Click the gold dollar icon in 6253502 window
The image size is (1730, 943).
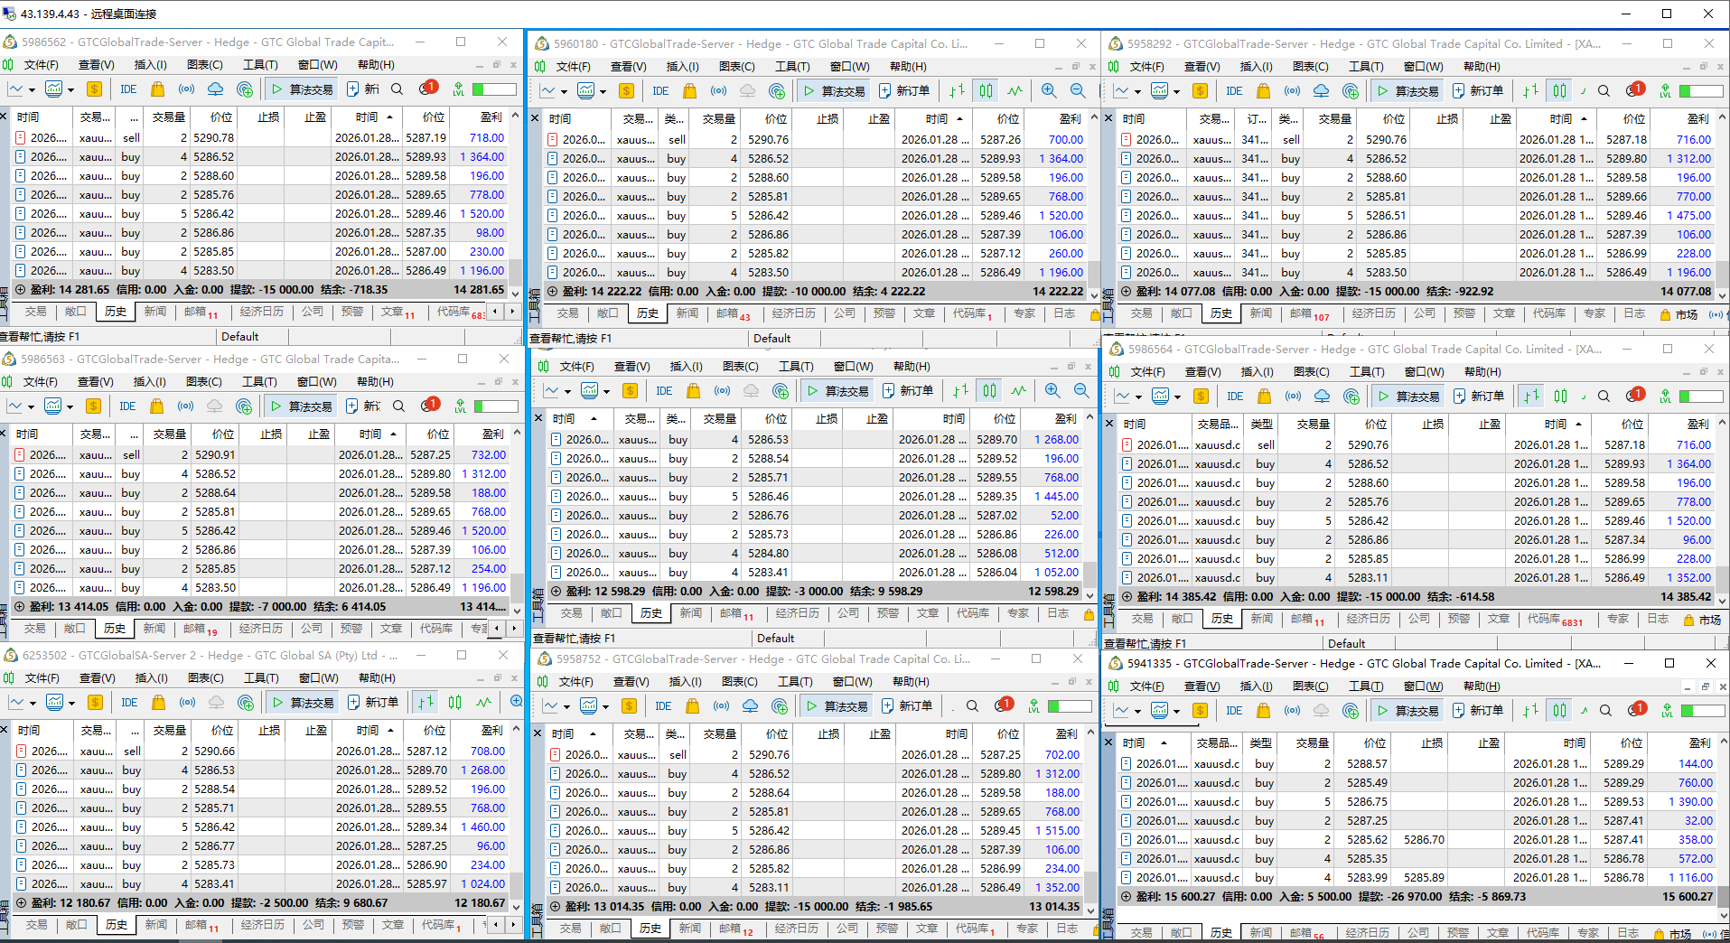coord(95,703)
